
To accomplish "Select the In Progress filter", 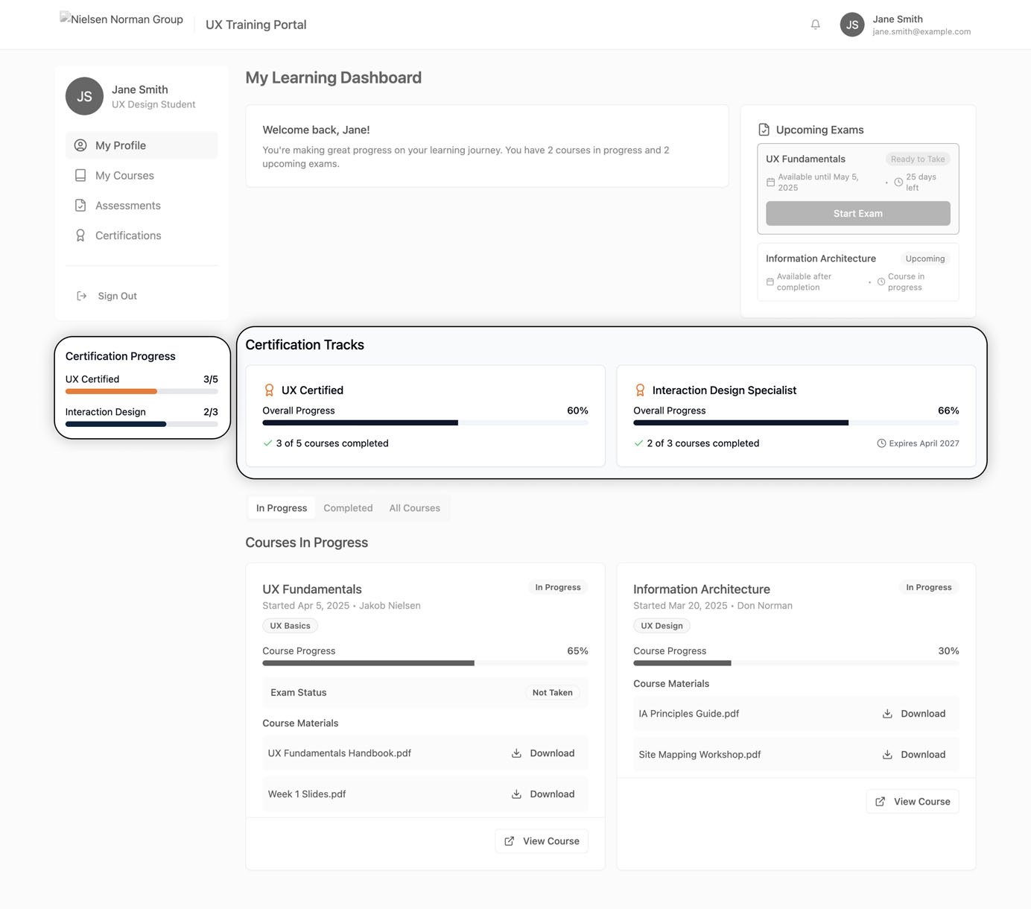I will pyautogui.click(x=281, y=507).
